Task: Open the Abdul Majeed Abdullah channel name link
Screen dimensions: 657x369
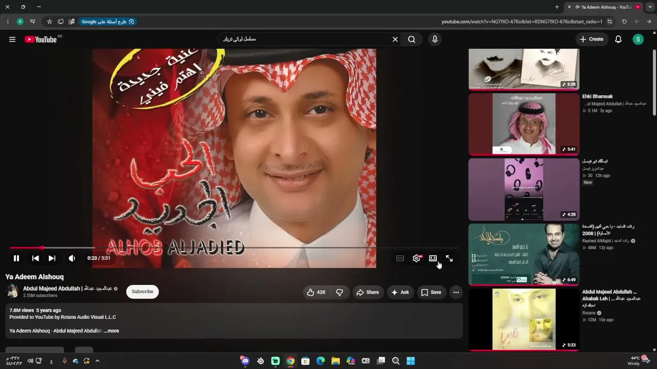Action: [67, 289]
